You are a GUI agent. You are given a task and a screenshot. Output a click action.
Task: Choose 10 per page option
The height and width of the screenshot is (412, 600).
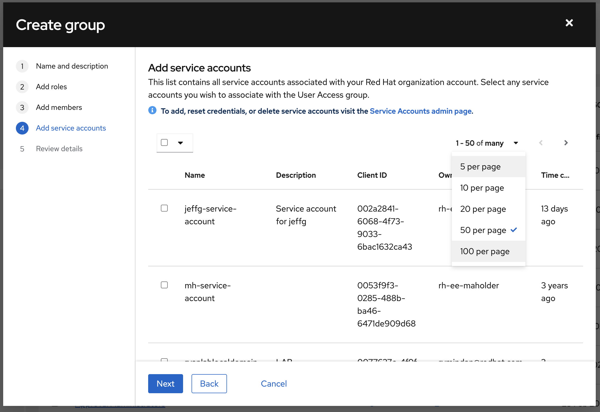pyautogui.click(x=482, y=188)
